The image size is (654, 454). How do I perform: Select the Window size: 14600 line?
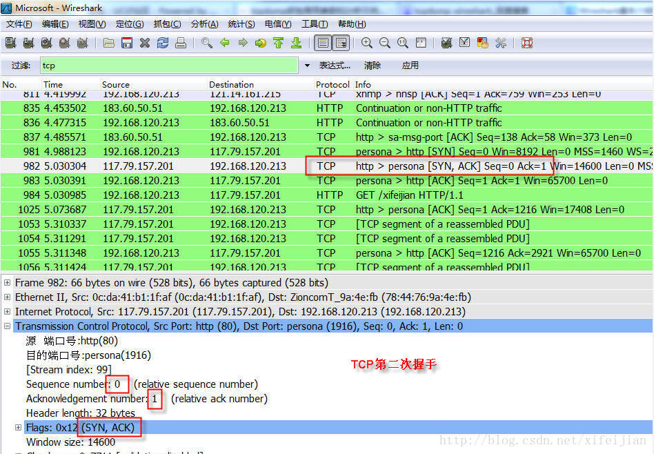coord(70,442)
